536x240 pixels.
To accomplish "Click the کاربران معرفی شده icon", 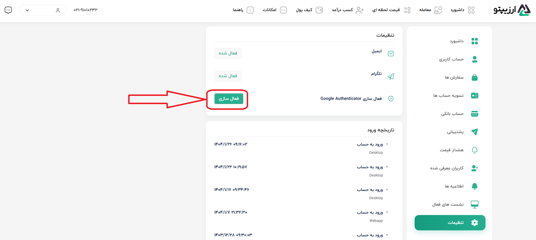I will (474, 168).
